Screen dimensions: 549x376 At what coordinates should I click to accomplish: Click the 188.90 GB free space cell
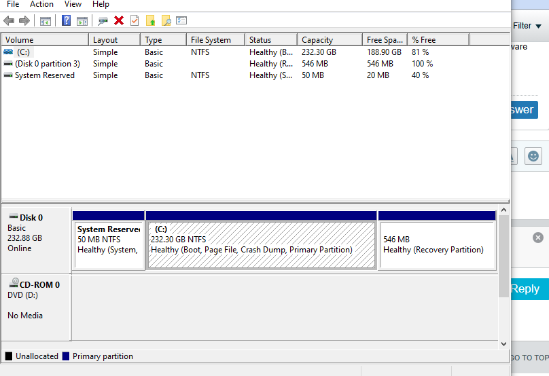(384, 52)
